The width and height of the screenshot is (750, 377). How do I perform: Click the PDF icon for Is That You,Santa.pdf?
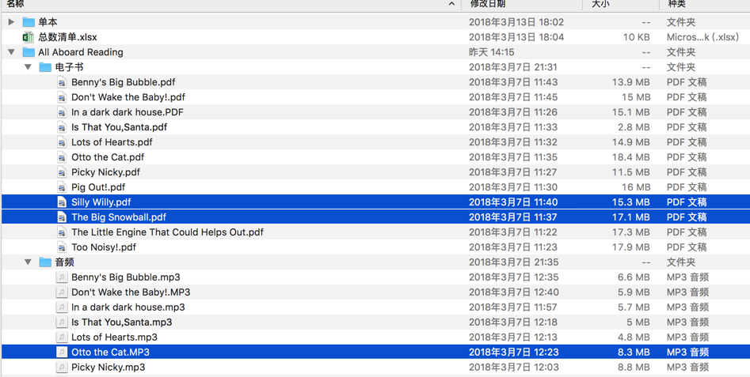click(62, 127)
